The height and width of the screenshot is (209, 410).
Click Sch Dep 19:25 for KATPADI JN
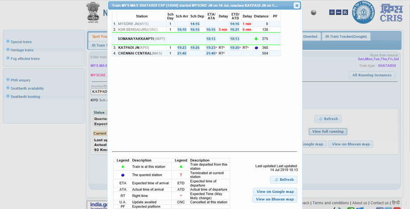coord(195,48)
